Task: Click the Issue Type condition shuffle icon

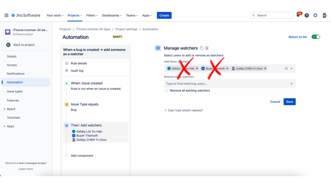Action: pyautogui.click(x=67, y=104)
